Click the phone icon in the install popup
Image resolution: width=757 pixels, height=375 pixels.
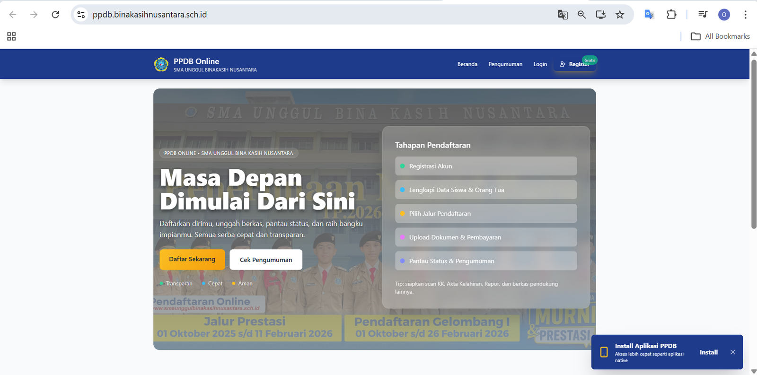pyautogui.click(x=604, y=352)
